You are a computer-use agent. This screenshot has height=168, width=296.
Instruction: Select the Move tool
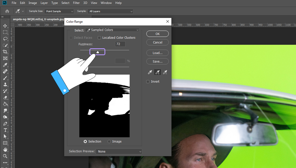coord(5,26)
